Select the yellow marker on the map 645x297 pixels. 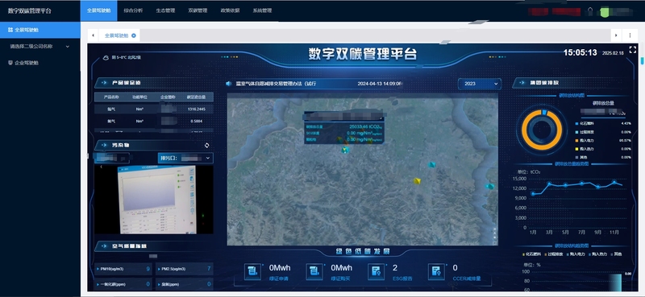pyautogui.click(x=417, y=181)
